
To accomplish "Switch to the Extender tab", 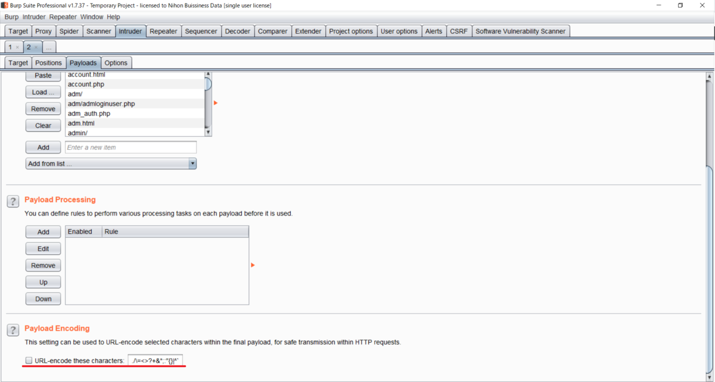I will pos(308,32).
